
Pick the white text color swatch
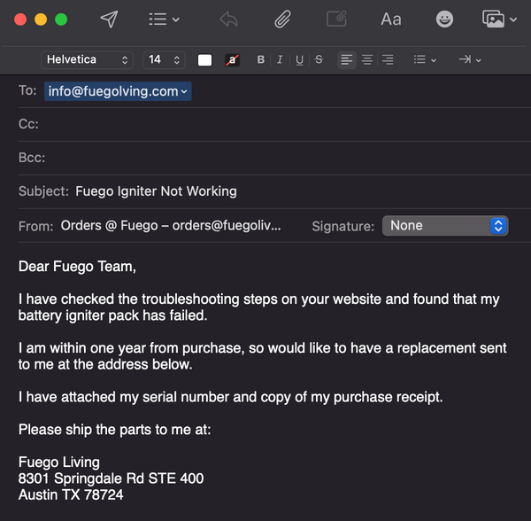point(205,60)
